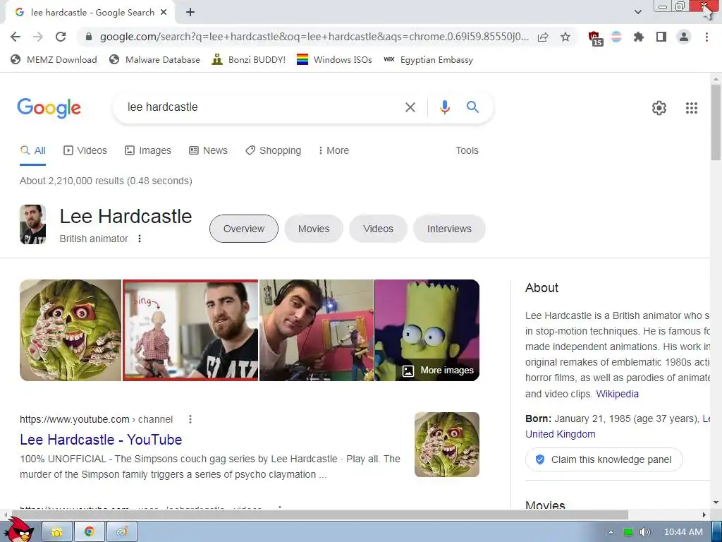Toggle the browser side panel
This screenshot has height=542, width=722.
coord(661,37)
